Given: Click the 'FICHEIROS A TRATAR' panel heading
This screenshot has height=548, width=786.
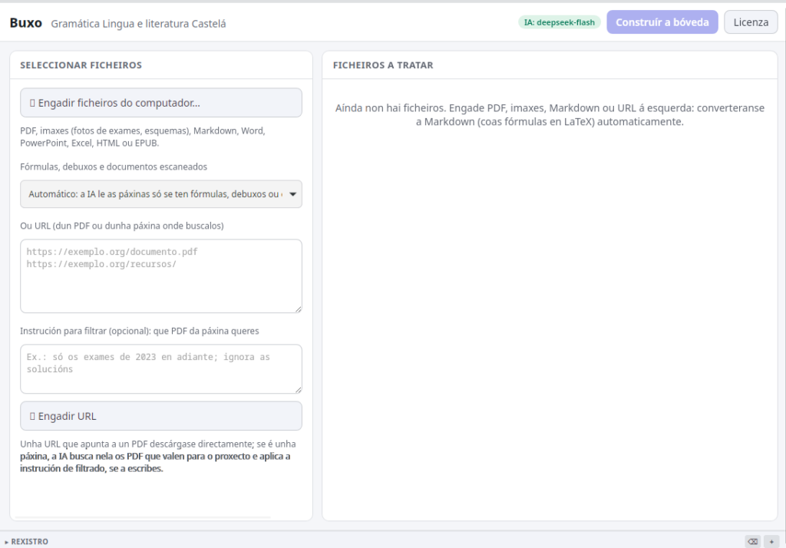Looking at the screenshot, I should [383, 65].
